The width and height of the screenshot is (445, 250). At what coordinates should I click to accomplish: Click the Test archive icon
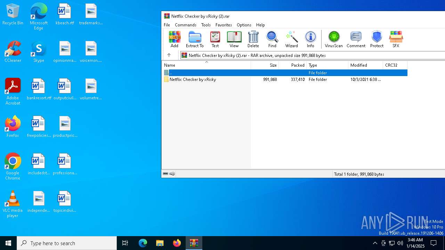click(x=215, y=39)
